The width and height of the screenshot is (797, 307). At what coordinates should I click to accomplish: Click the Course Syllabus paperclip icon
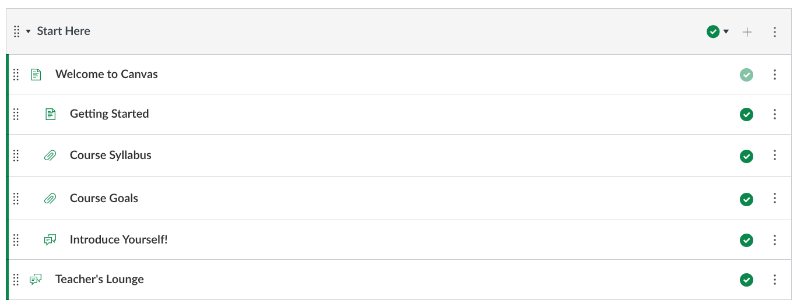51,156
